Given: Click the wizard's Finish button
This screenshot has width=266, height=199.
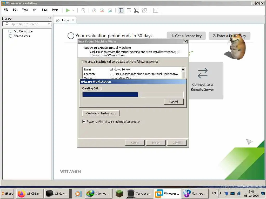Looking at the screenshot, I should (x=156, y=143).
